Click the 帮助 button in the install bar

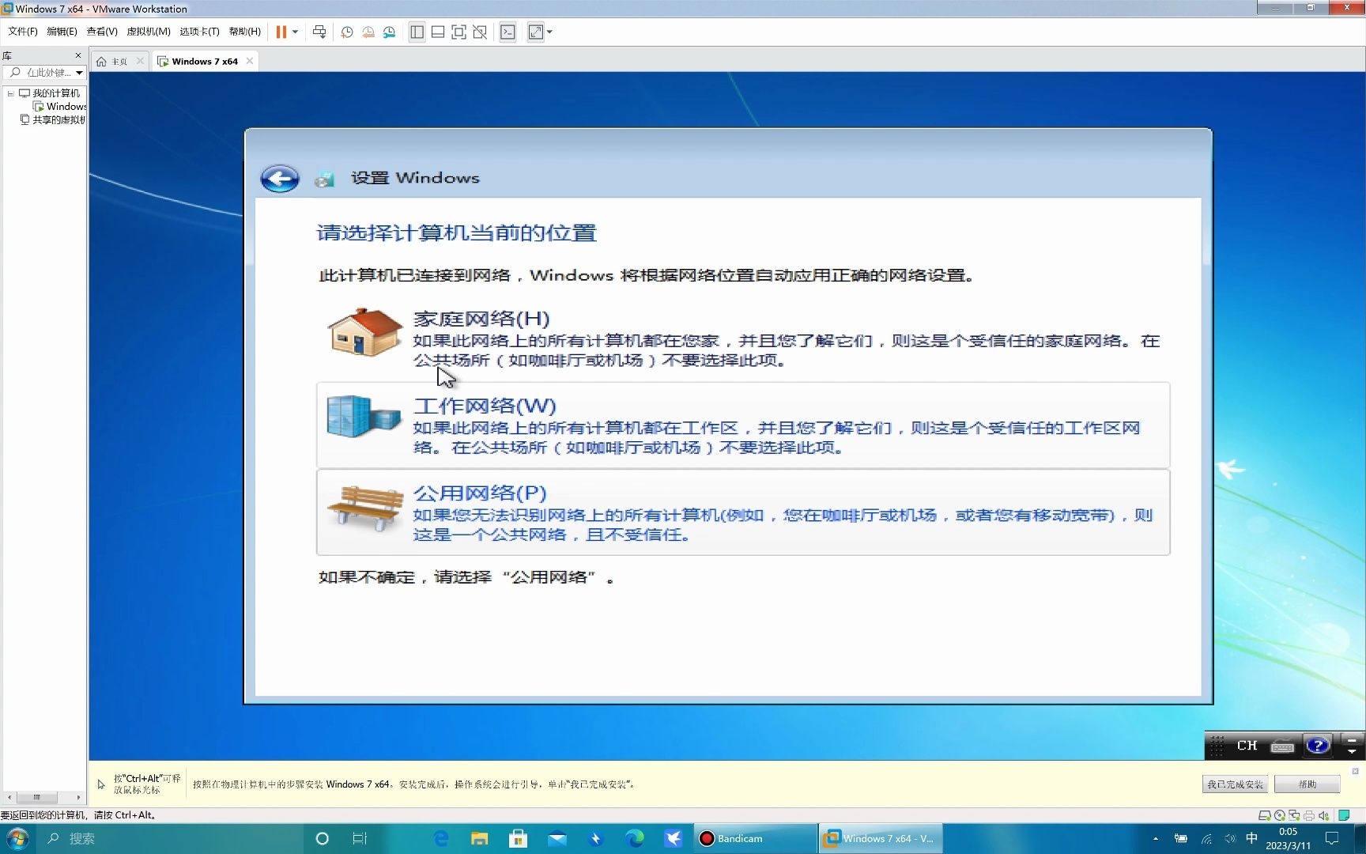(1308, 784)
